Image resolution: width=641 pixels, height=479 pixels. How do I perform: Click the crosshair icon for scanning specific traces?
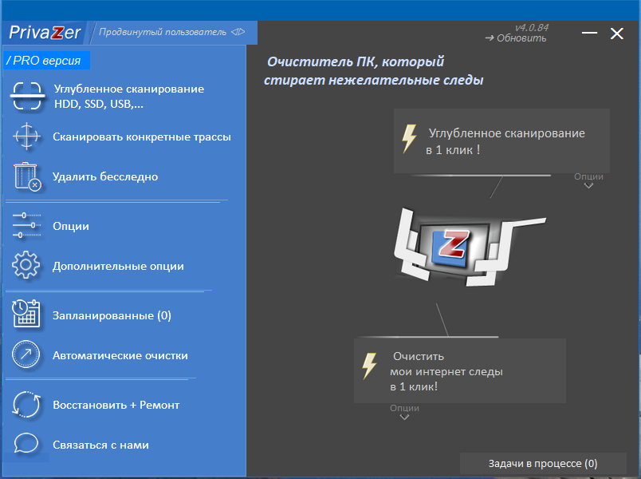tap(26, 136)
